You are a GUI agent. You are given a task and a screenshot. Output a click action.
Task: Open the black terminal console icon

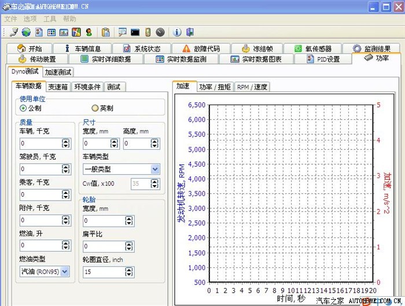pyautogui.click(x=135, y=32)
